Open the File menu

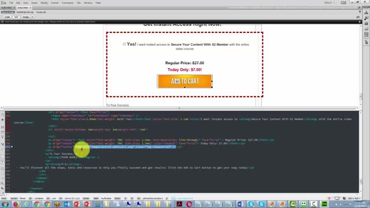[11, 3]
